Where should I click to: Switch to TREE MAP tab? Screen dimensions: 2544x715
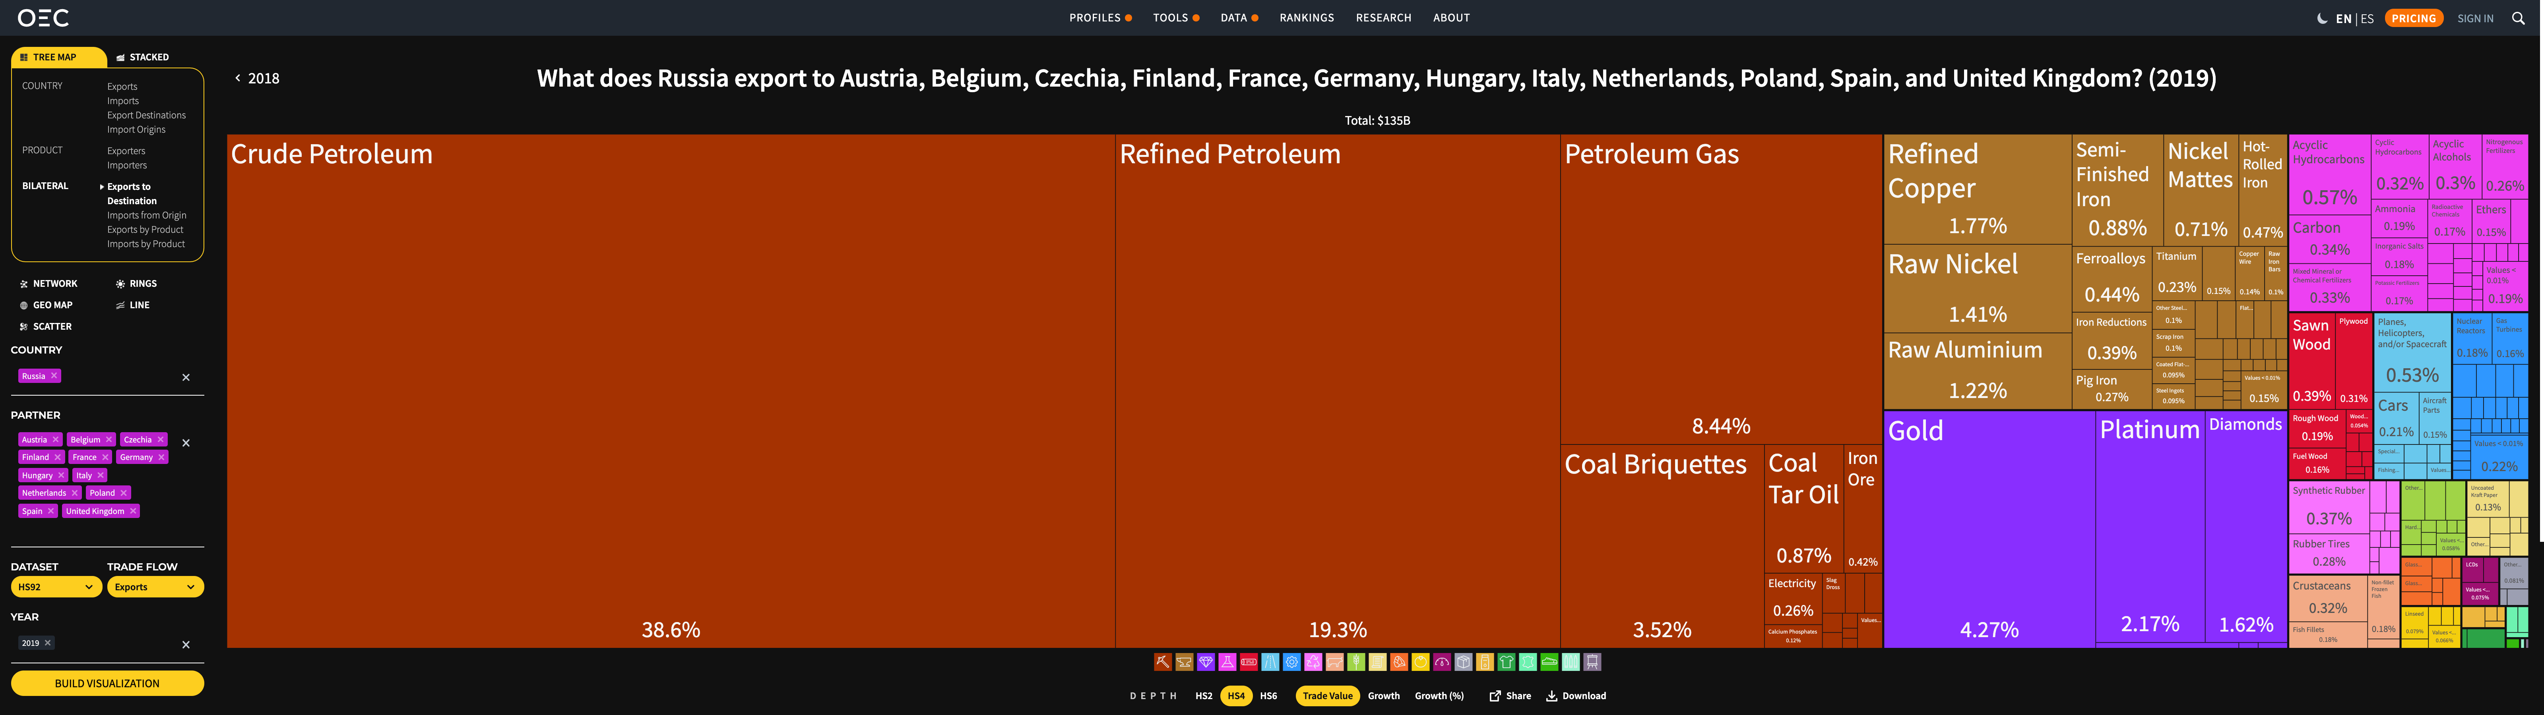coord(58,57)
